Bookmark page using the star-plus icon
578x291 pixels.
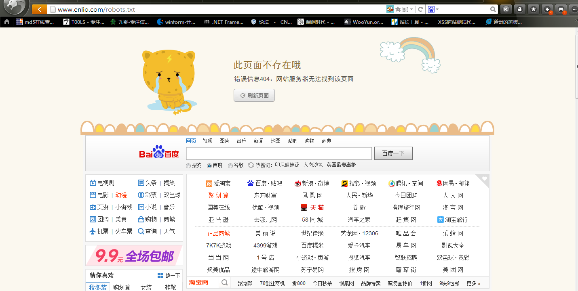pos(398,9)
